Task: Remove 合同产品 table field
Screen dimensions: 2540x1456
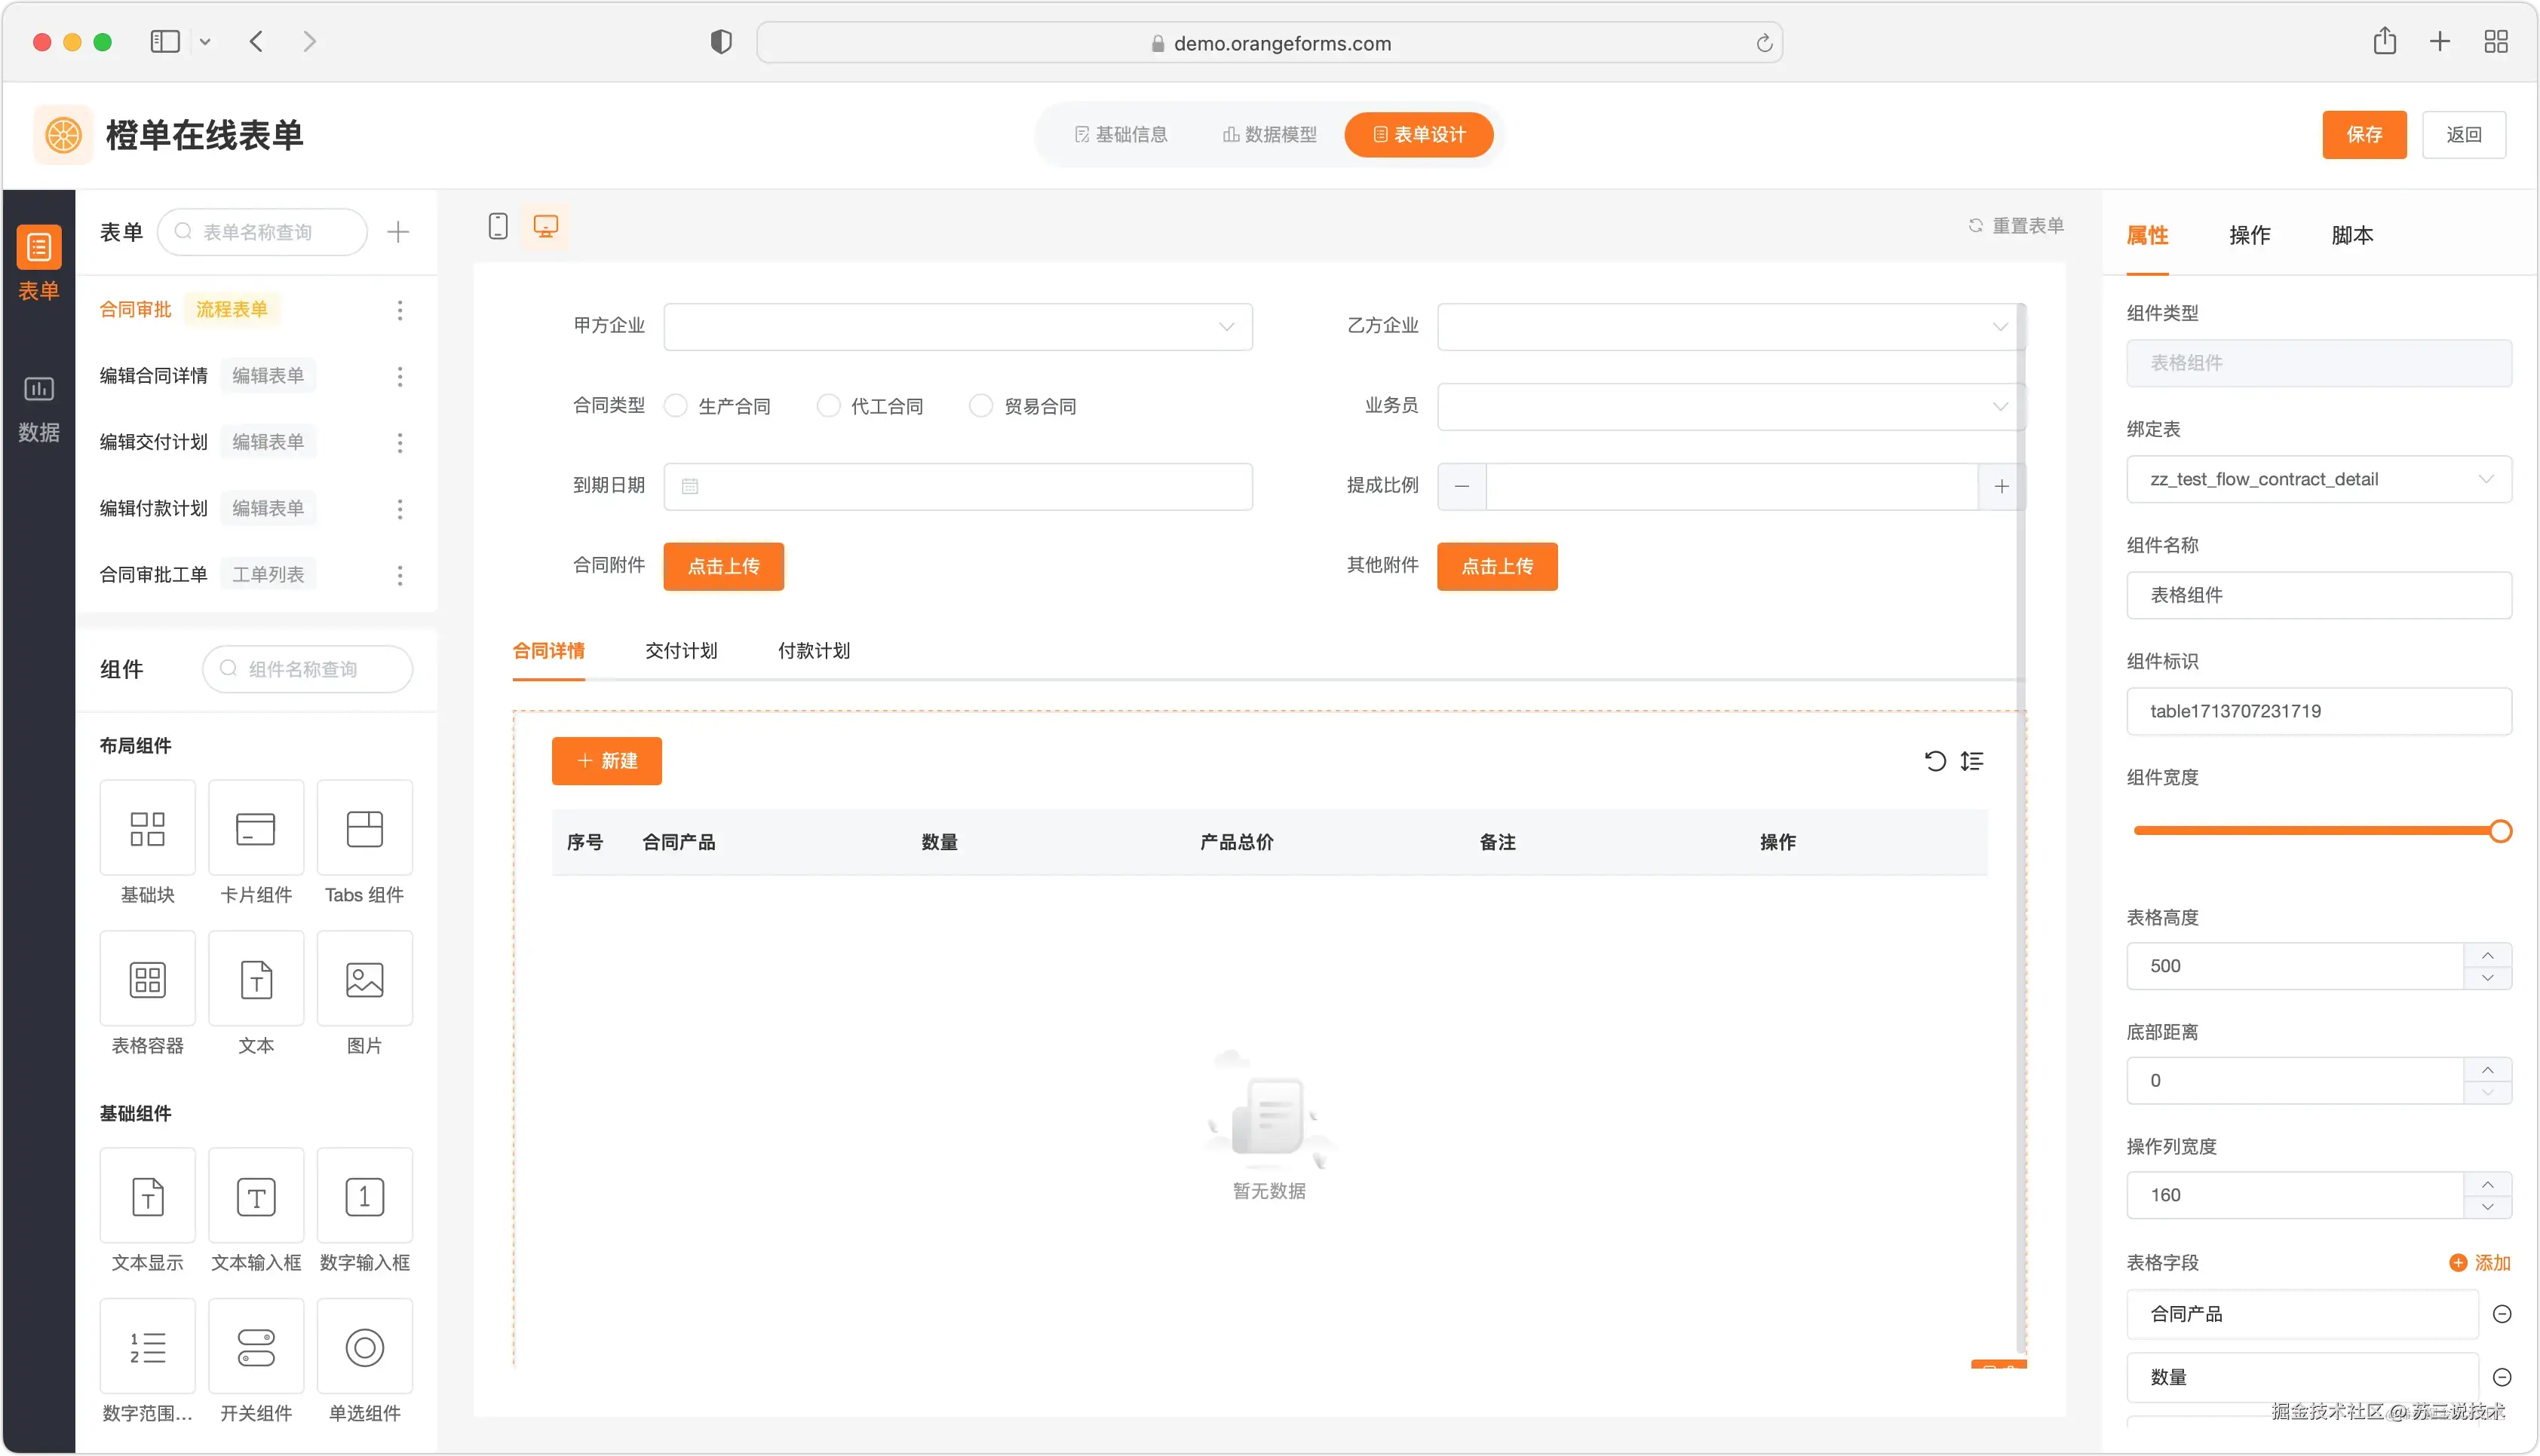Action: click(x=2502, y=1314)
